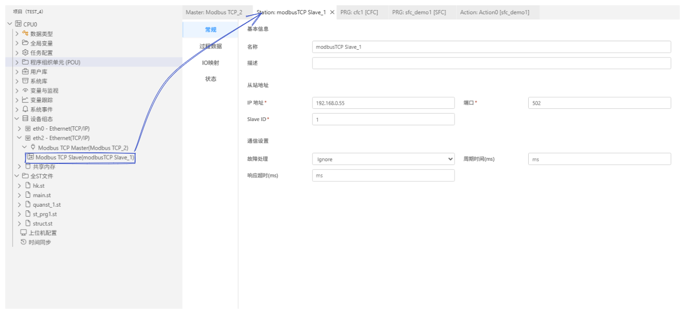The image size is (685, 314).
Task: Select the 'quanst_1.st' file name
Action: tap(47, 205)
